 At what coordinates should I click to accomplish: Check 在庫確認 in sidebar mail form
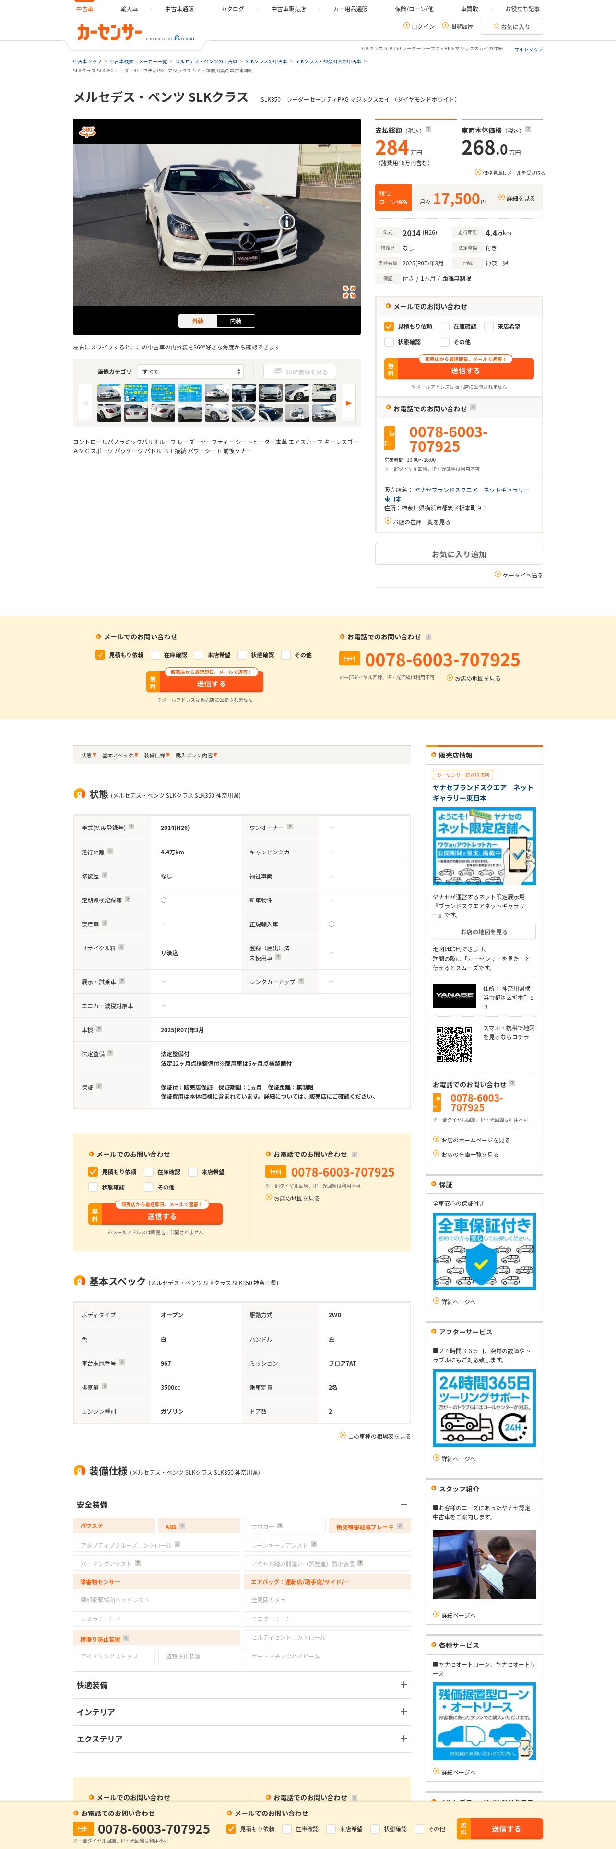pyautogui.click(x=445, y=326)
